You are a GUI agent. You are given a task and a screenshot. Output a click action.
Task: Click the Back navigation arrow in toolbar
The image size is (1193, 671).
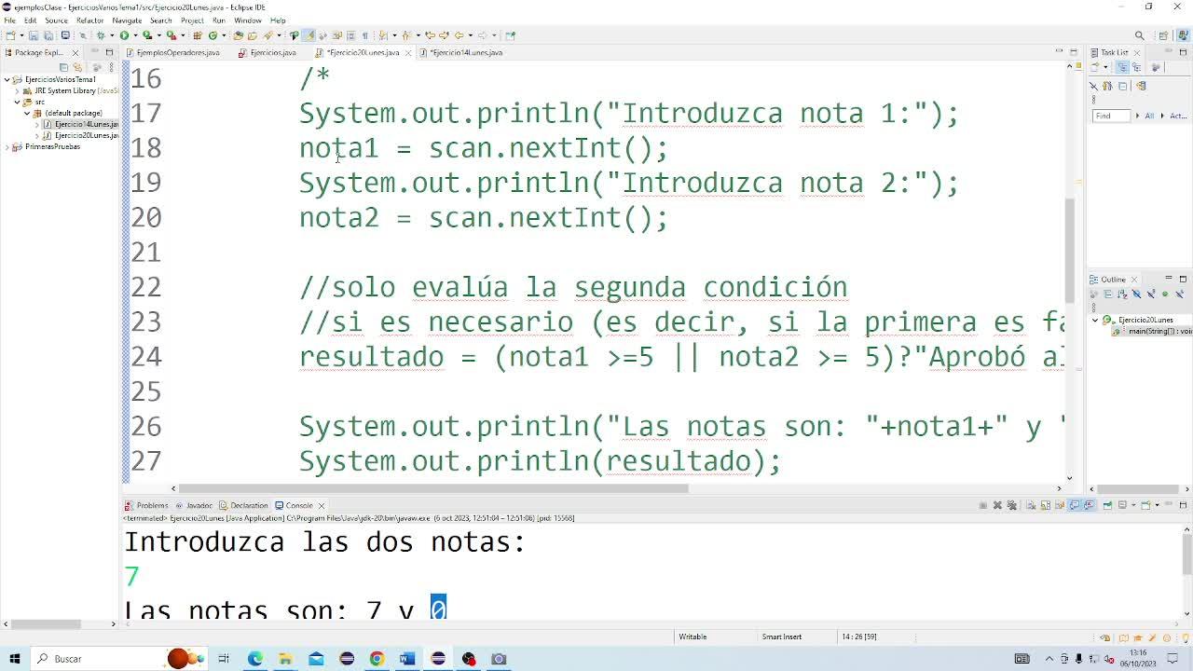coord(459,35)
